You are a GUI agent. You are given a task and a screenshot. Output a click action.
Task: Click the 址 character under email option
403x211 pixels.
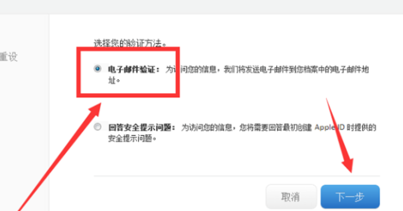[112, 80]
